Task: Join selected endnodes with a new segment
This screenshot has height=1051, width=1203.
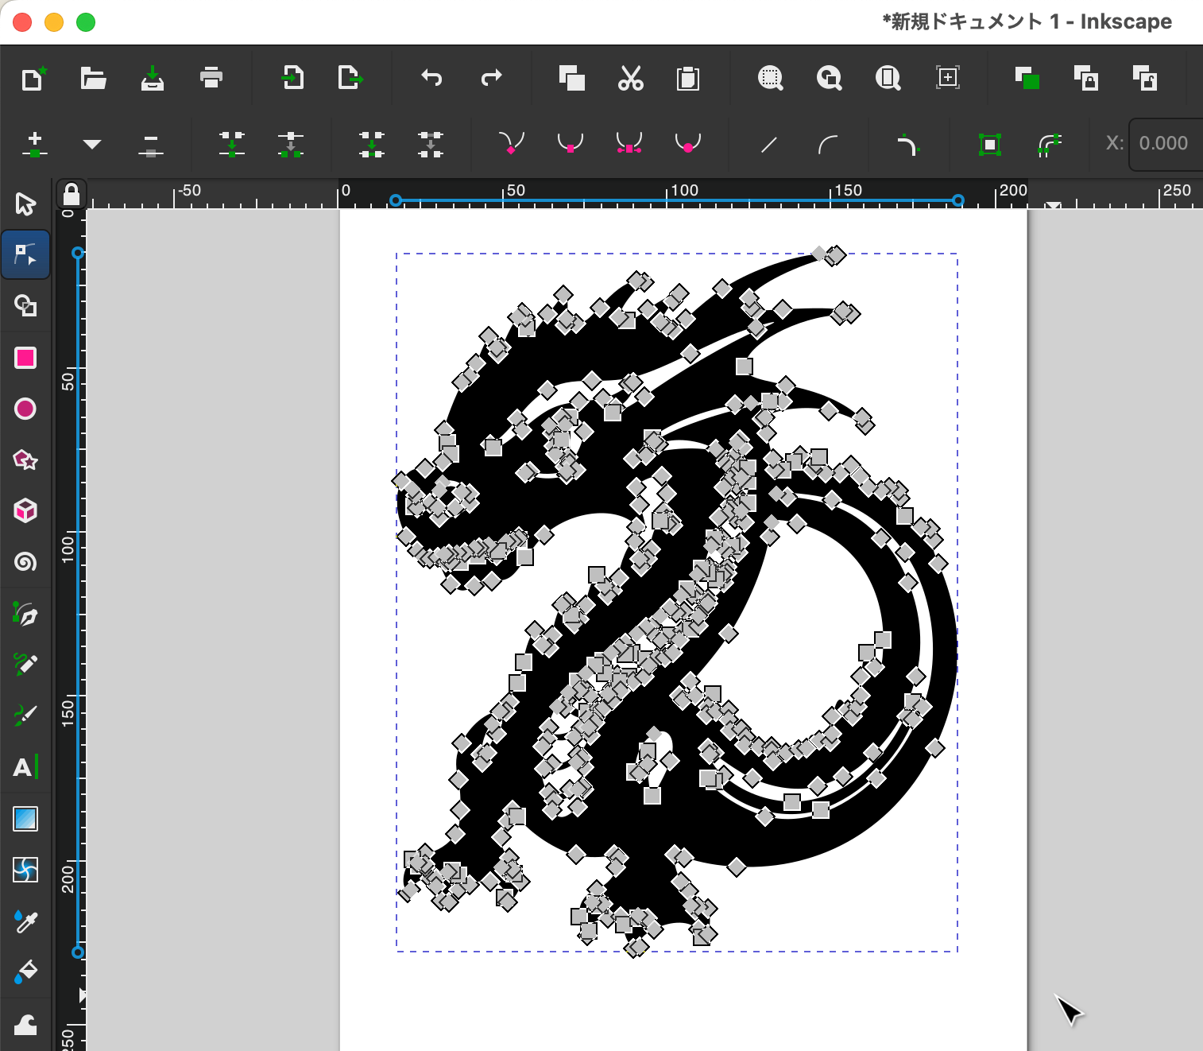Action: (372, 144)
